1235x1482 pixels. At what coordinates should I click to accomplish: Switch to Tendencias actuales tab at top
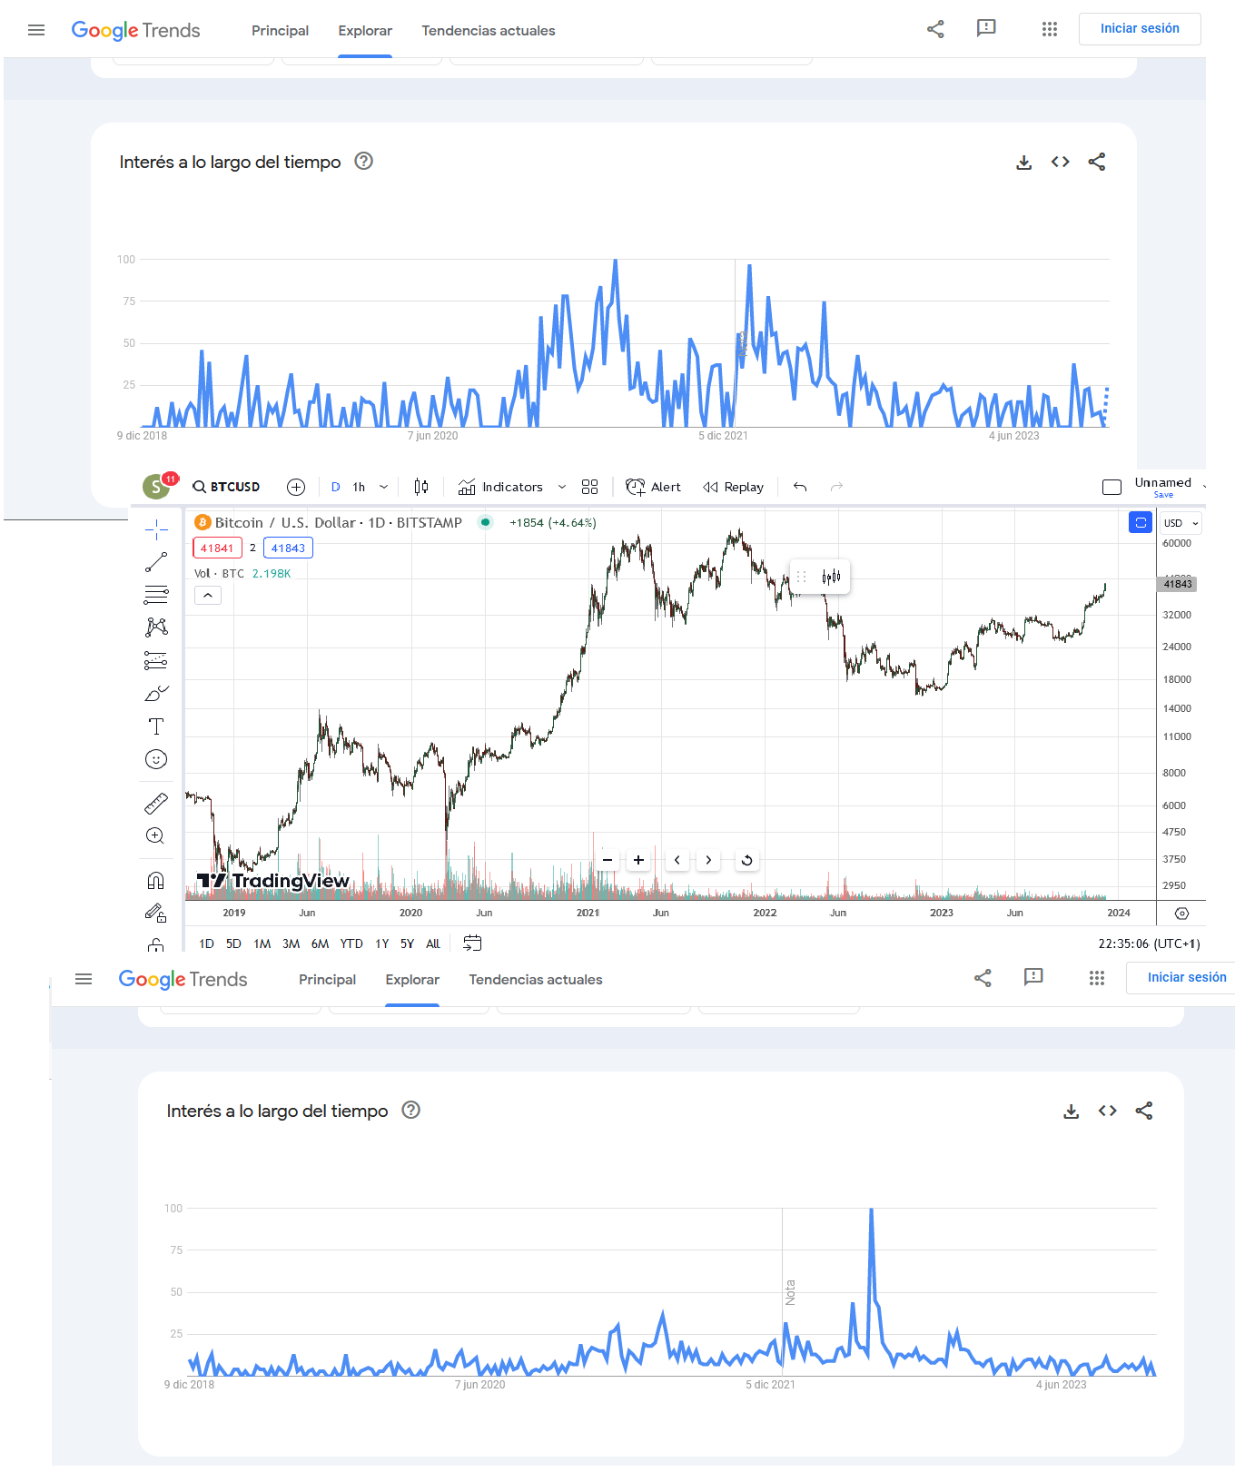point(489,31)
